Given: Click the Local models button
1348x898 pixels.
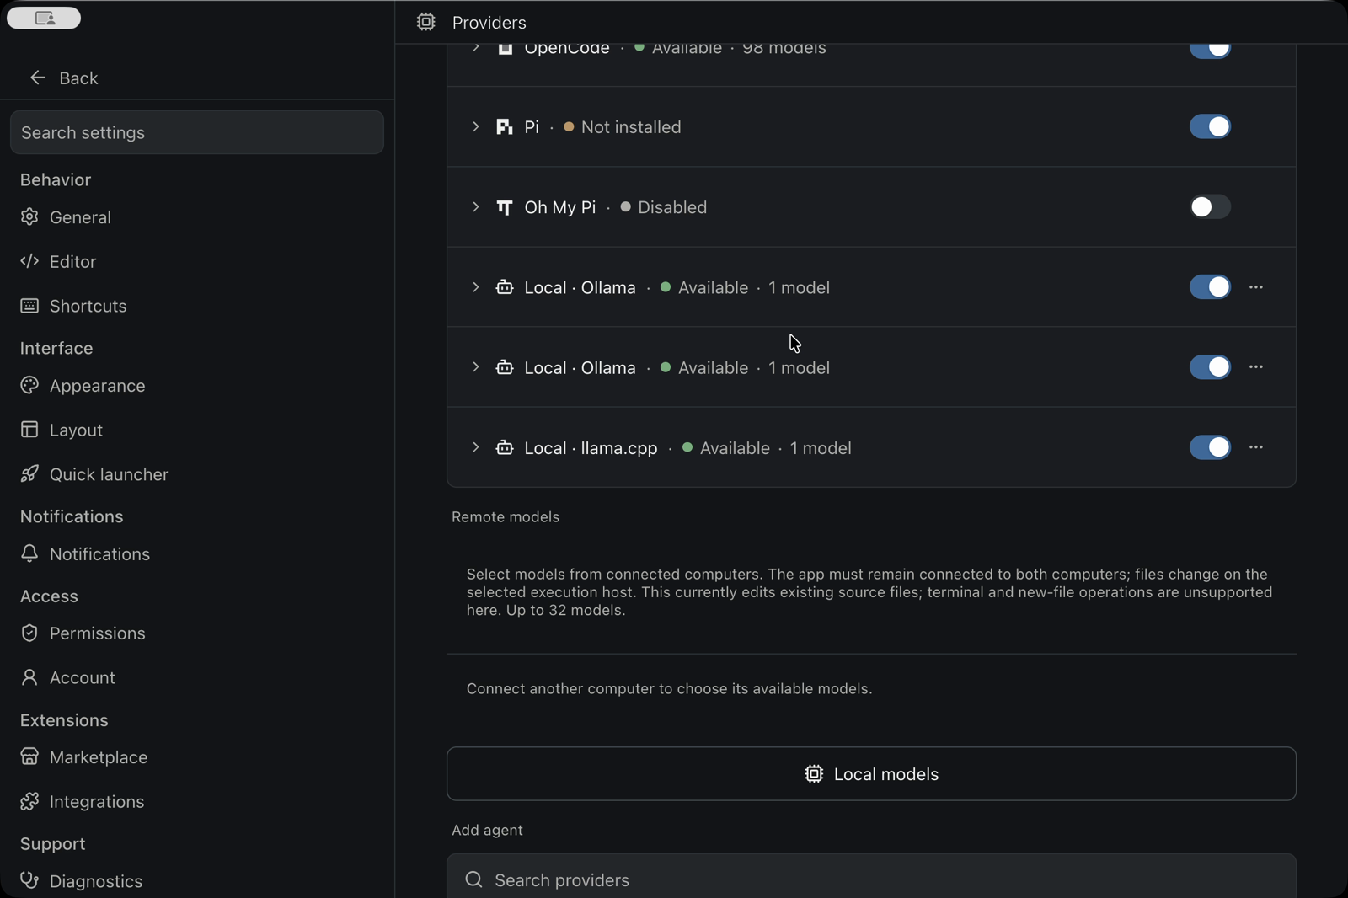Looking at the screenshot, I should click(871, 773).
